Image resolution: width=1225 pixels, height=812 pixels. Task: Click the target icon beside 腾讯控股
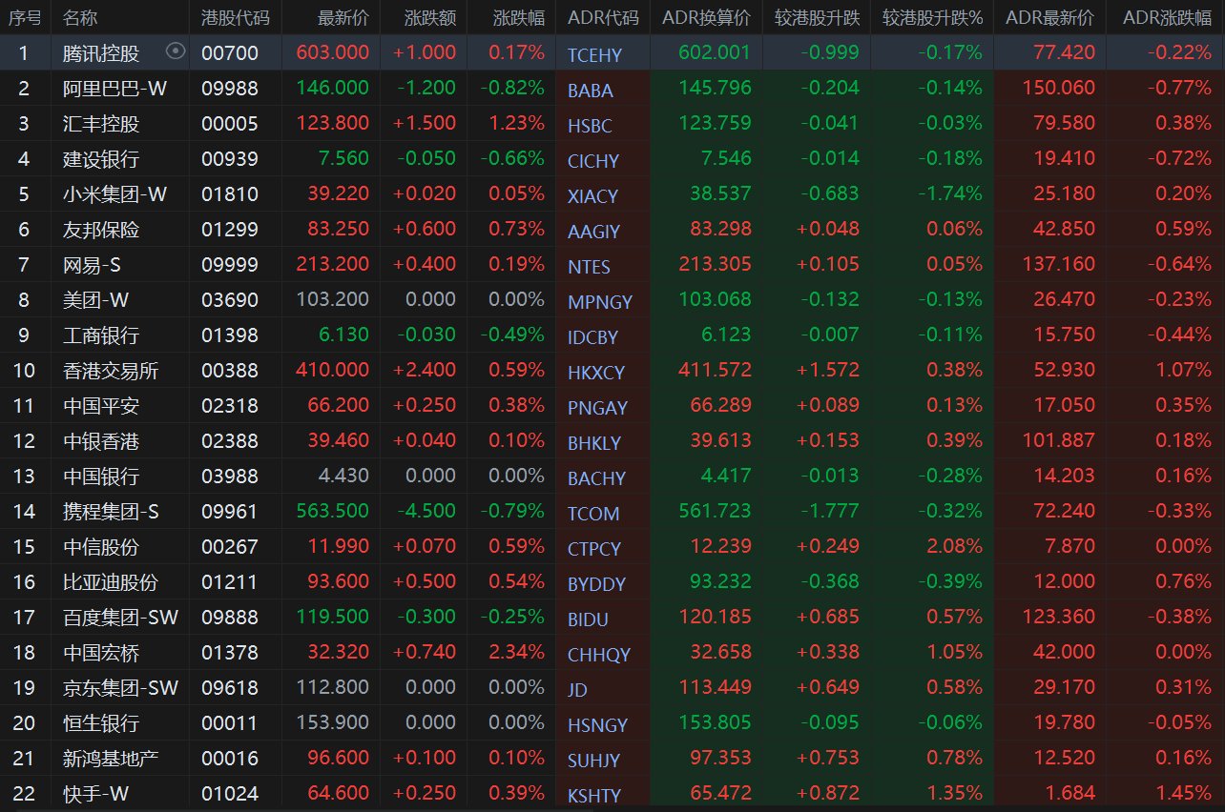pos(176,51)
